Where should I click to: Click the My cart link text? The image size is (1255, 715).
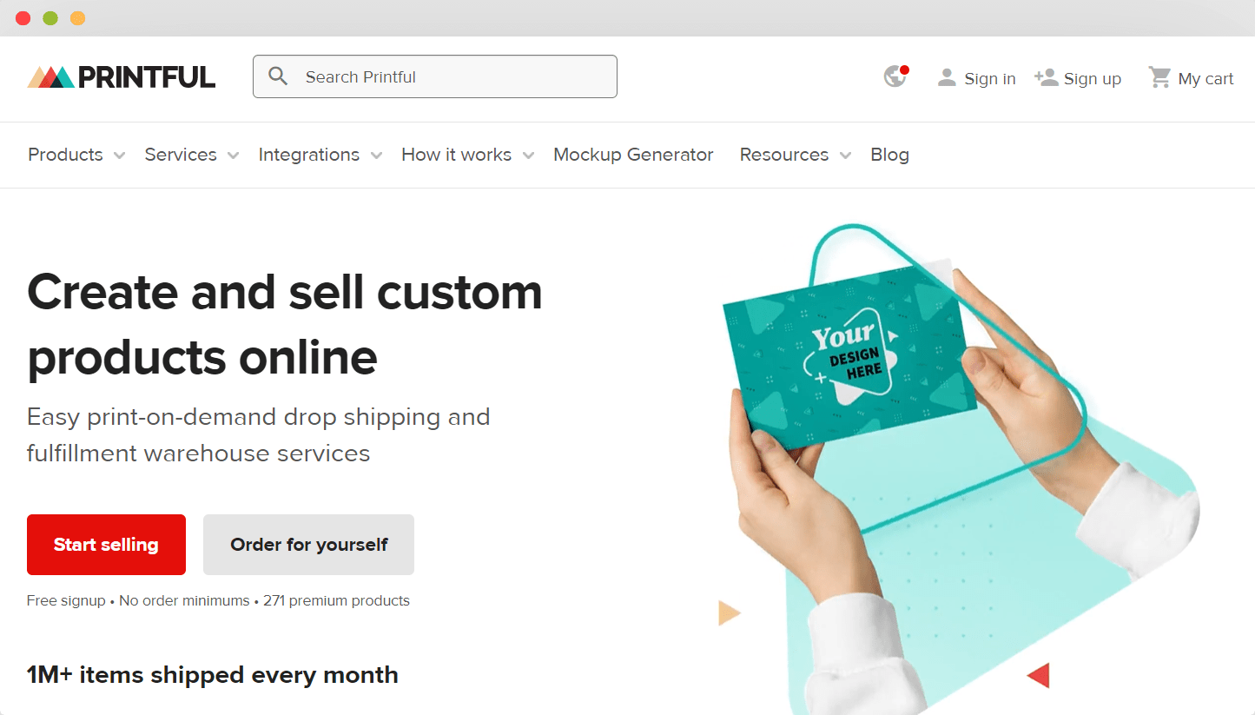pos(1205,78)
